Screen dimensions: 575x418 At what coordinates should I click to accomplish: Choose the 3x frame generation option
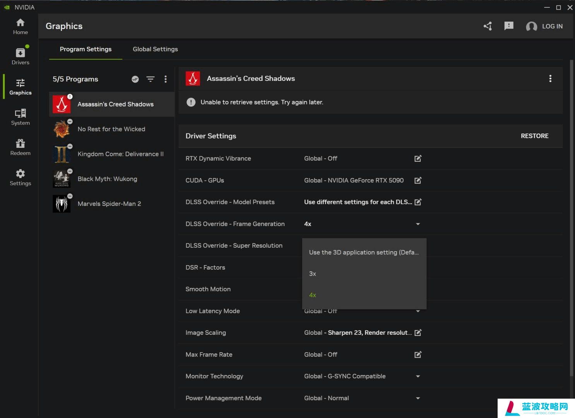[364, 274]
